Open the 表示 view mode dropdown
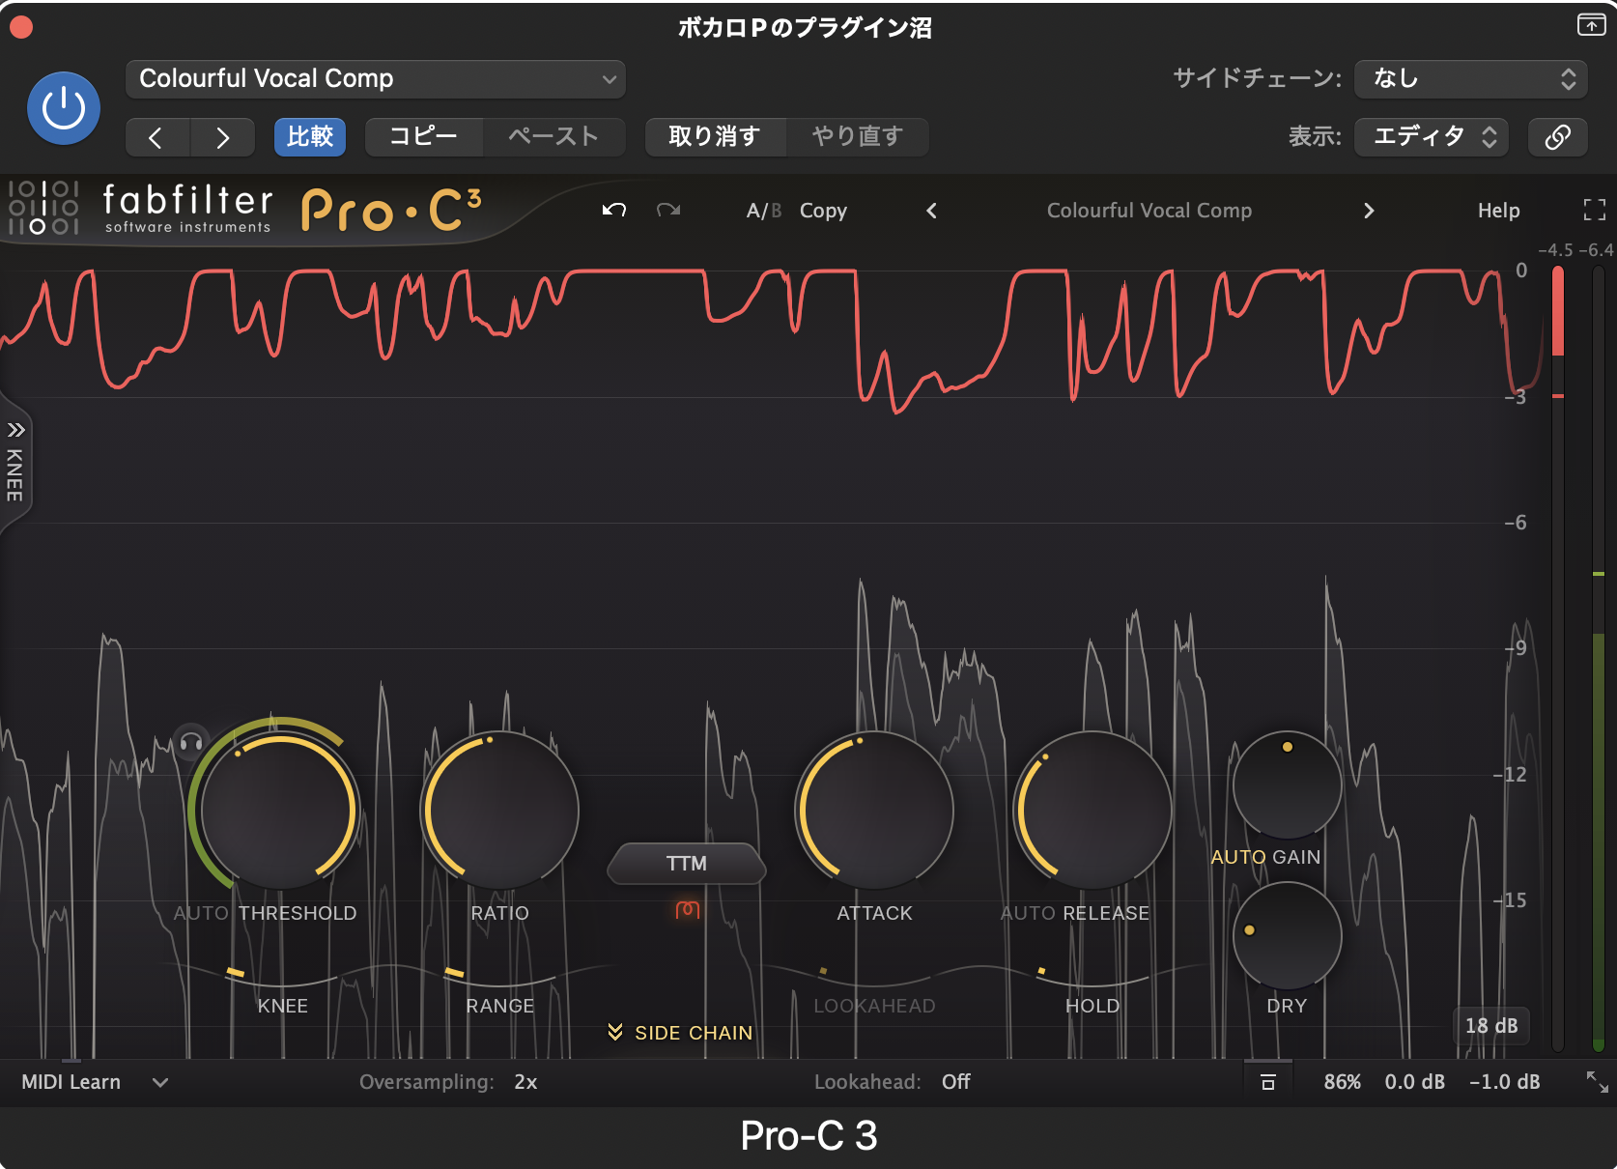This screenshot has height=1169, width=1617. [1433, 137]
